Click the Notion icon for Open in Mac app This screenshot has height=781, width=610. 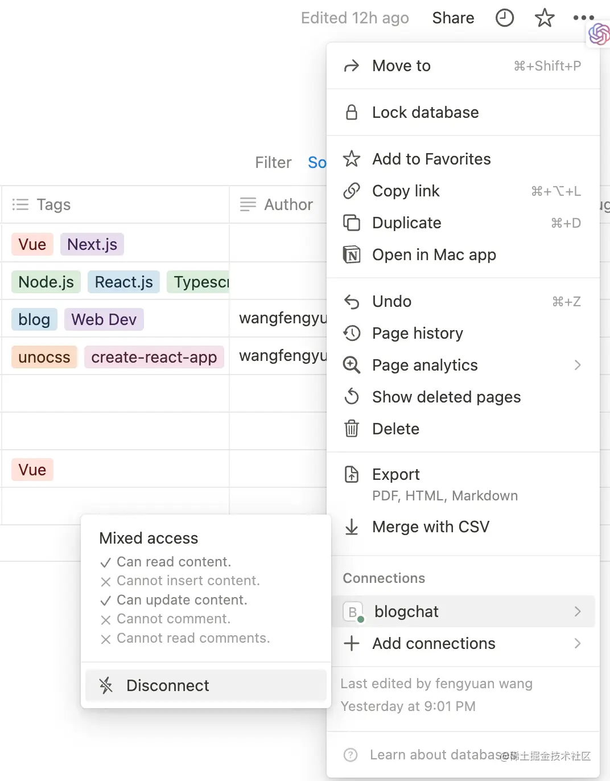coord(352,254)
